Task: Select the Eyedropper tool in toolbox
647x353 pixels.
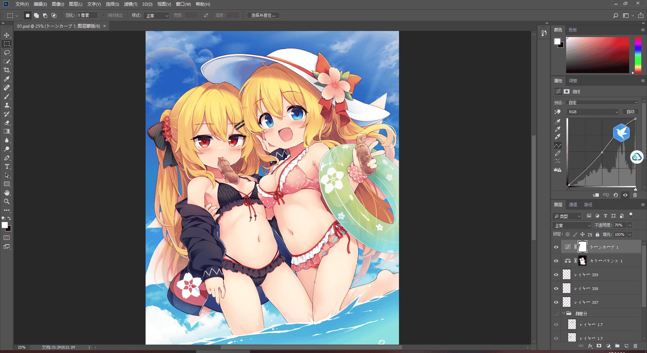Action: pos(7,79)
